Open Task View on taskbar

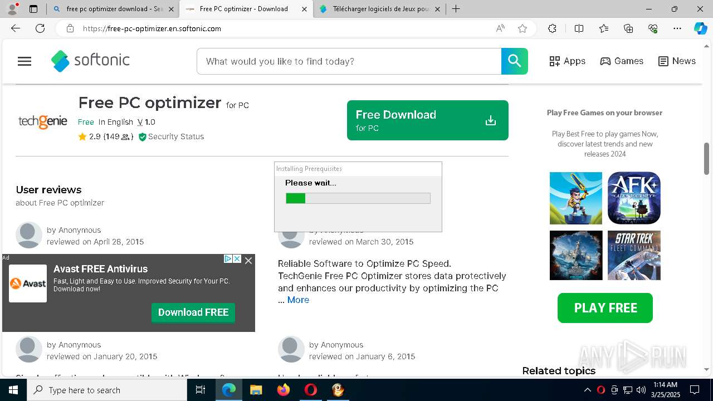point(201,390)
